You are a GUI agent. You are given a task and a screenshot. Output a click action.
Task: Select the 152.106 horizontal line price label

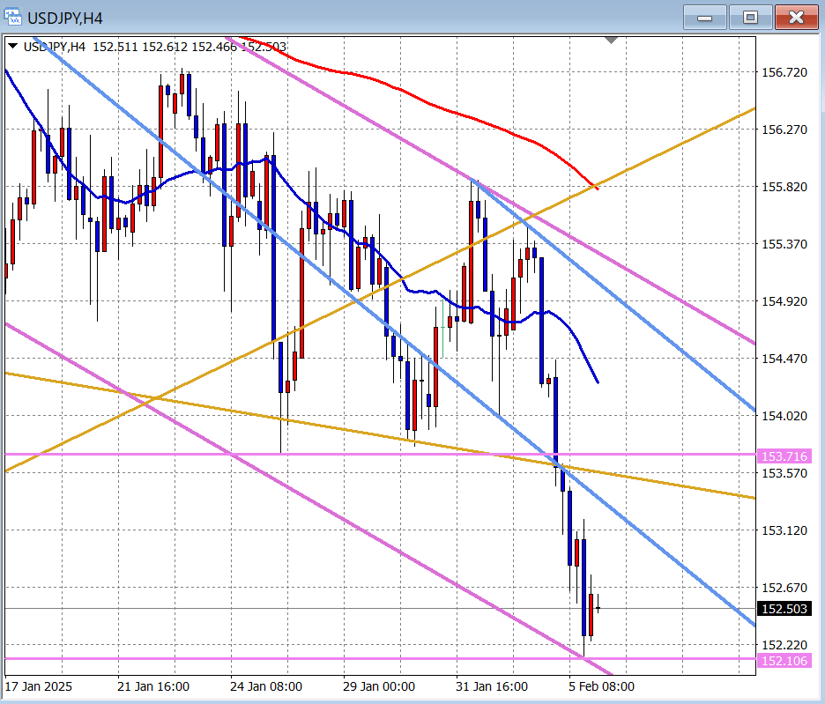(x=784, y=661)
